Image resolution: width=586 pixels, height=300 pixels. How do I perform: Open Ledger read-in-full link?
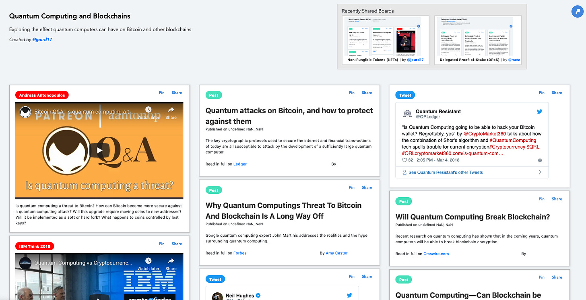click(x=240, y=164)
